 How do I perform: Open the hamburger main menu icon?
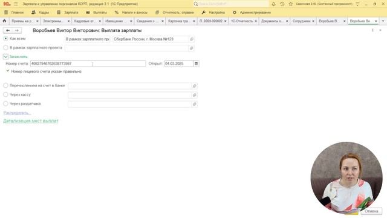(x=16, y=4)
